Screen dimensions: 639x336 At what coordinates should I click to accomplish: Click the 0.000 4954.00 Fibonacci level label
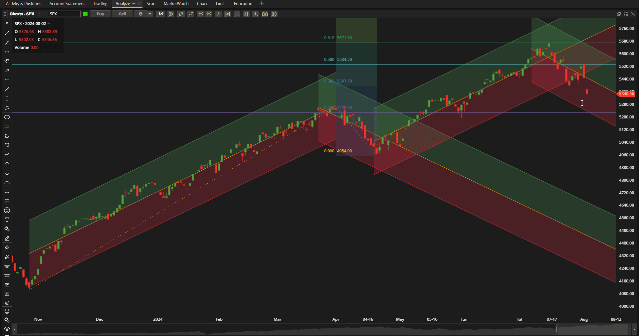click(x=338, y=151)
